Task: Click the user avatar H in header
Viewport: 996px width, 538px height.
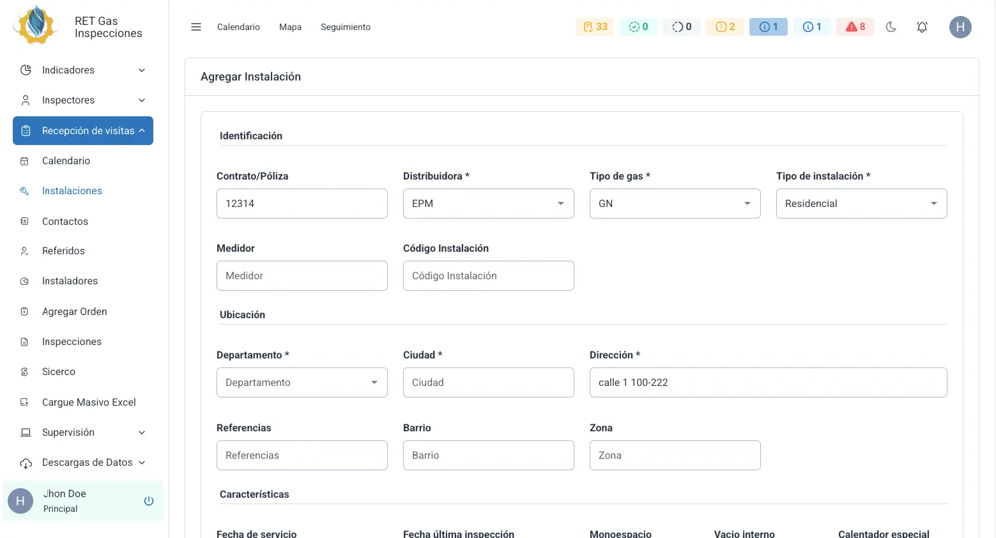Action: 960,27
